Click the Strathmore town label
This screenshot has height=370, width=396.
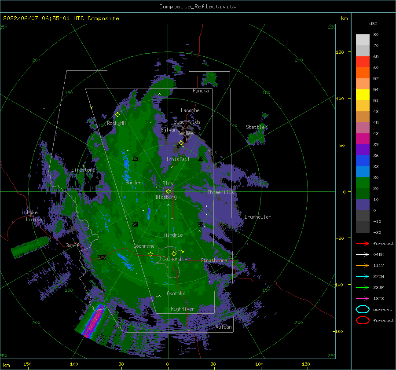pyautogui.click(x=214, y=260)
